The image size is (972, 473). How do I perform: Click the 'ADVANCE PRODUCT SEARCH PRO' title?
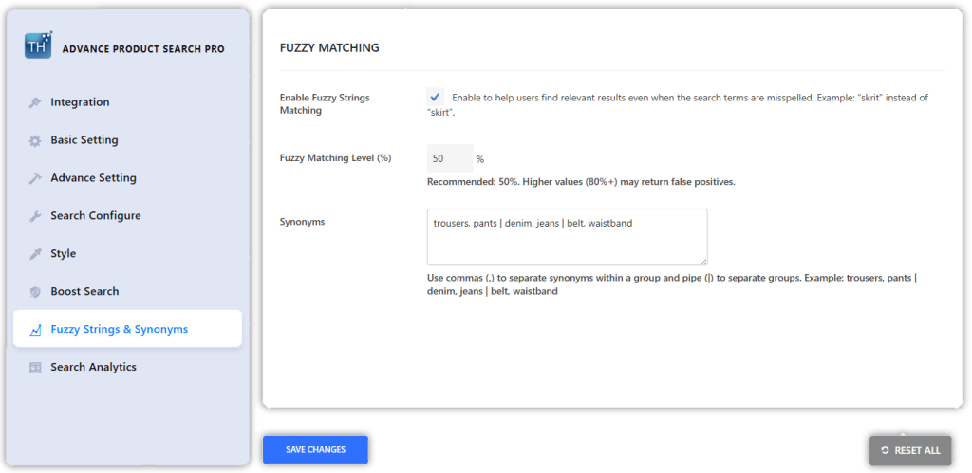[x=144, y=49]
